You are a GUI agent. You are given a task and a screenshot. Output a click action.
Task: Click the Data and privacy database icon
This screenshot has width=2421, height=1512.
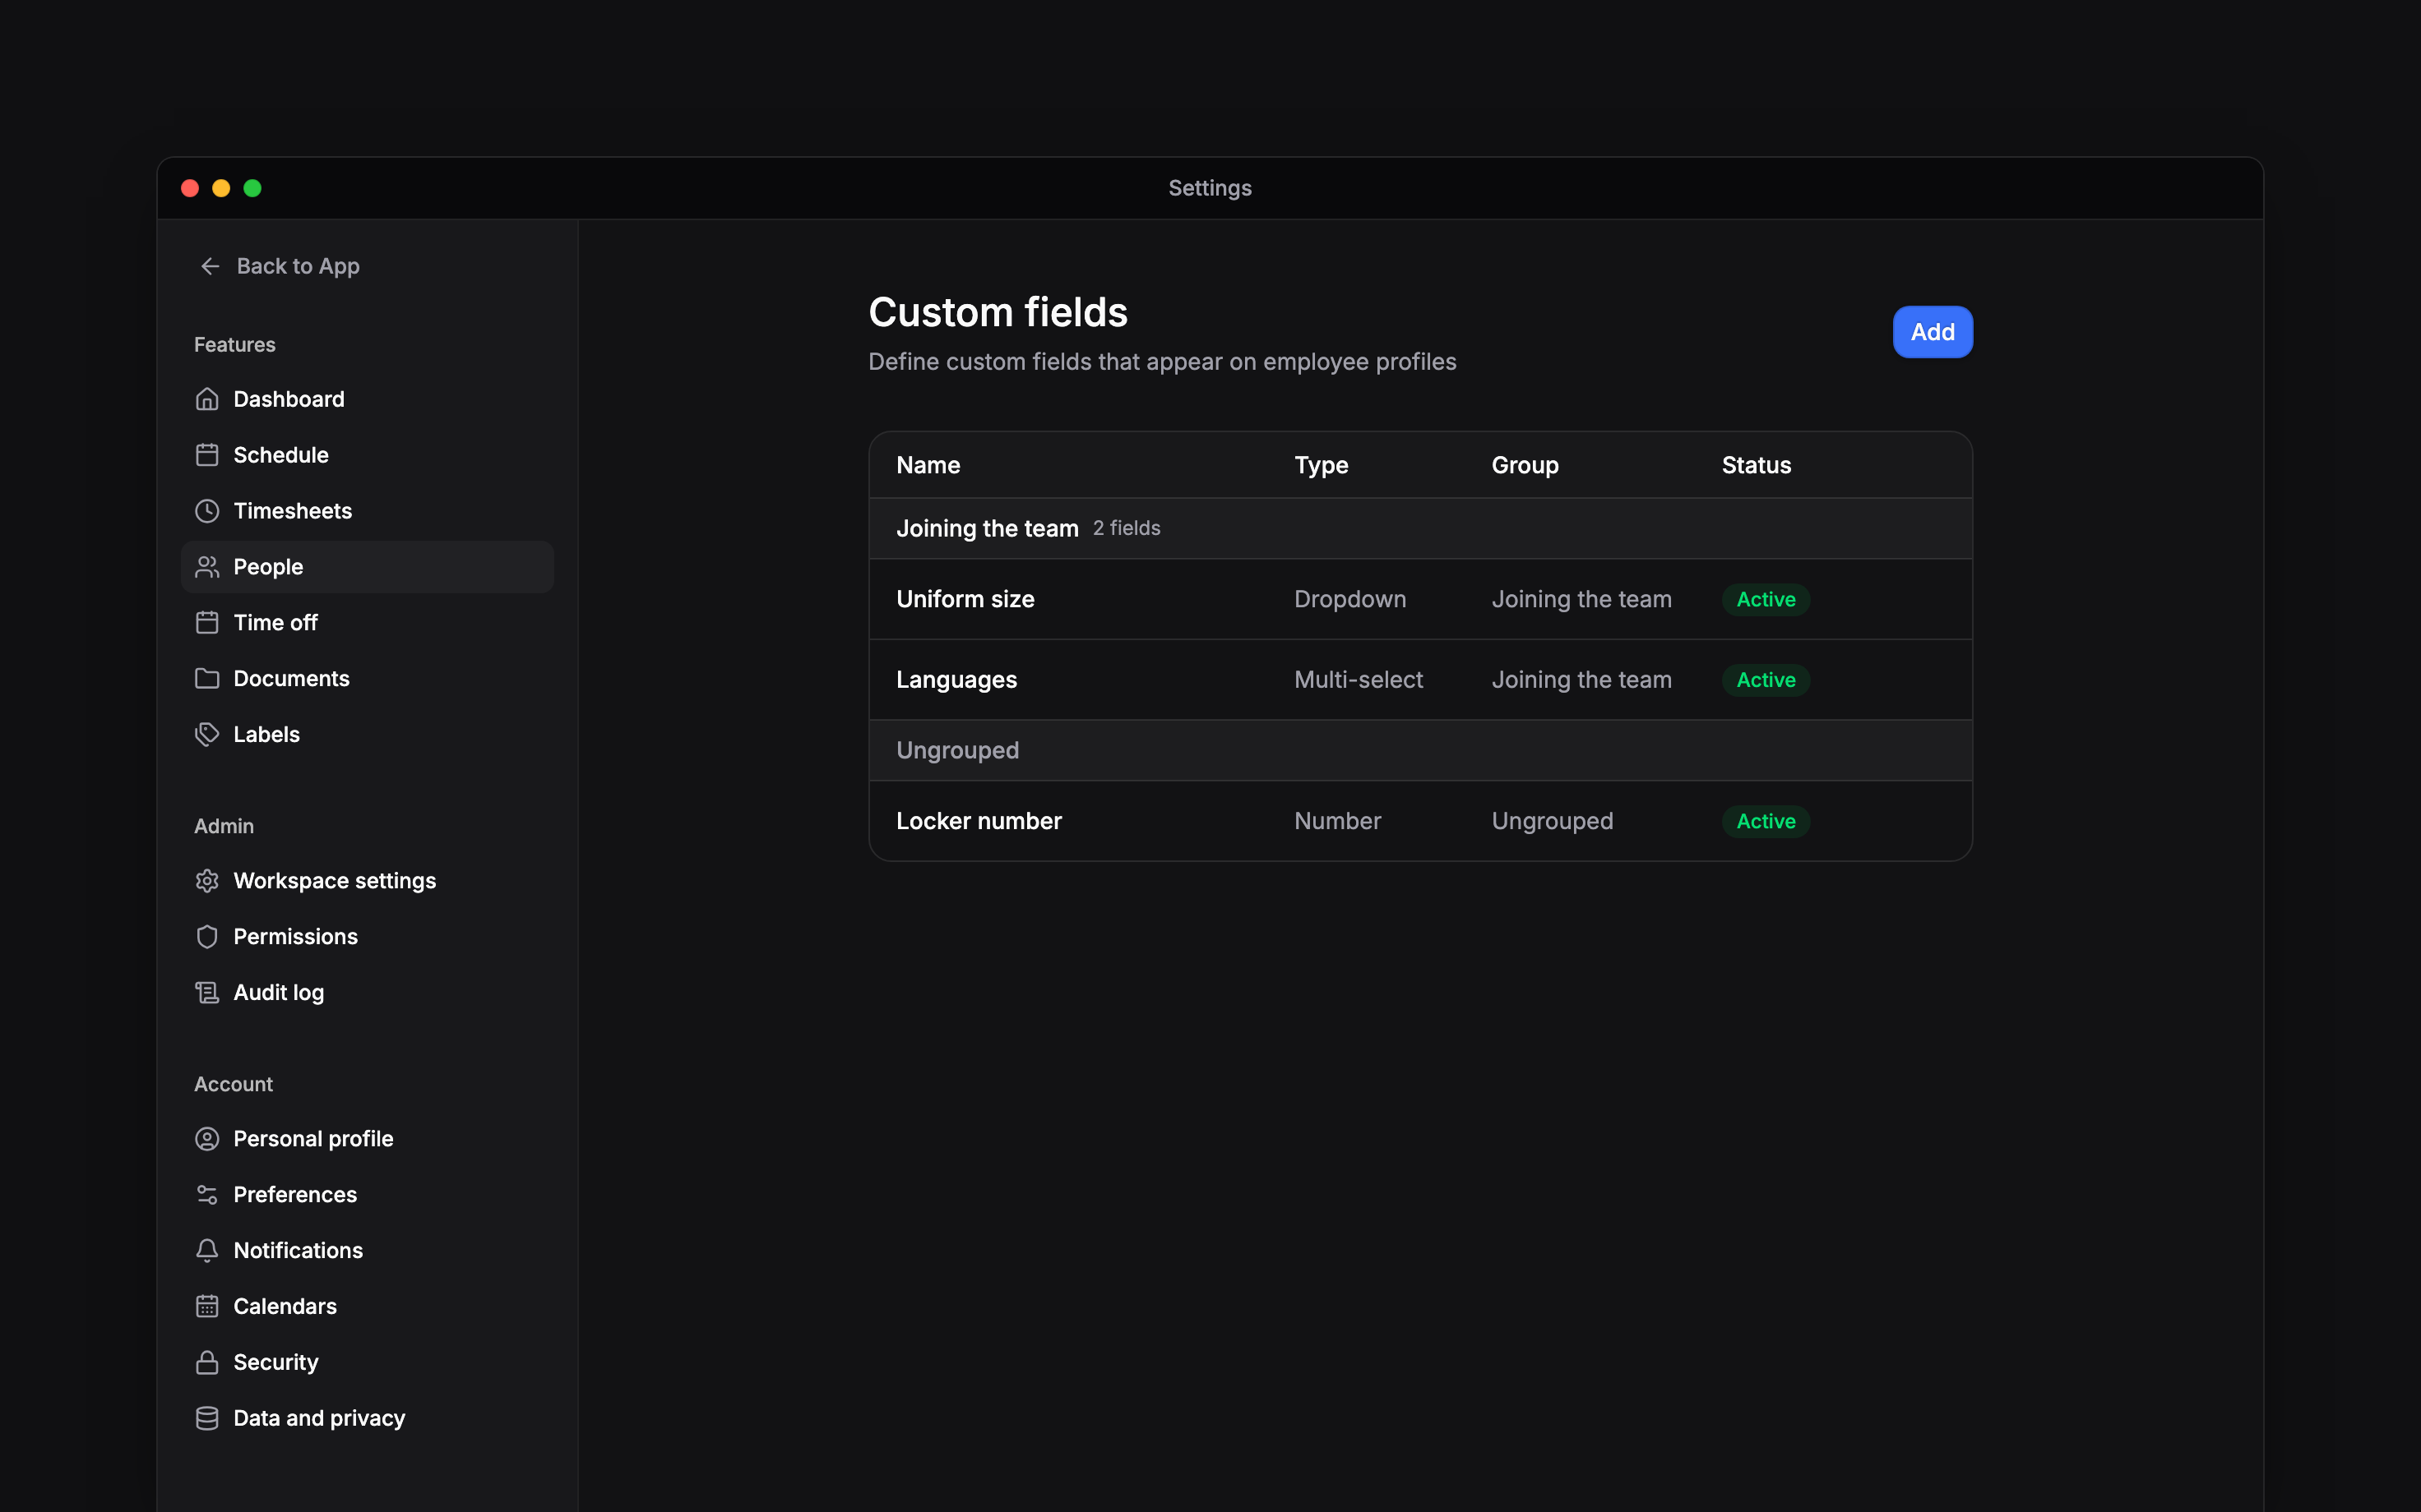207,1419
